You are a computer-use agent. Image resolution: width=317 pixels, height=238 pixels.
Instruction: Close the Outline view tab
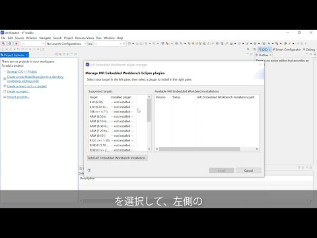click(271, 55)
